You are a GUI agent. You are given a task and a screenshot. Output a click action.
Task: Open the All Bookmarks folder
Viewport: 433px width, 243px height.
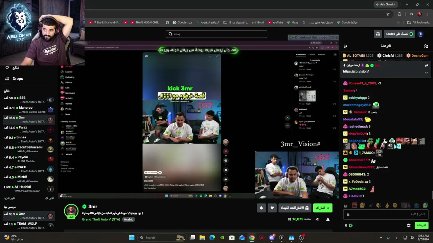tap(418, 23)
